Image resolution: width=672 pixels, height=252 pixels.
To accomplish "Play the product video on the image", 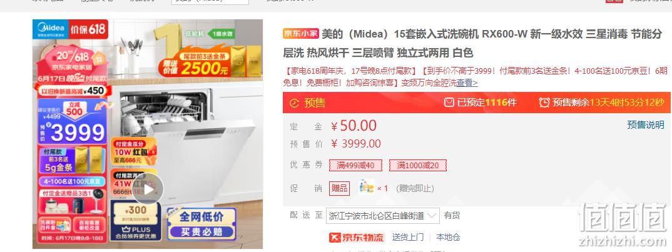I will click(148, 189).
